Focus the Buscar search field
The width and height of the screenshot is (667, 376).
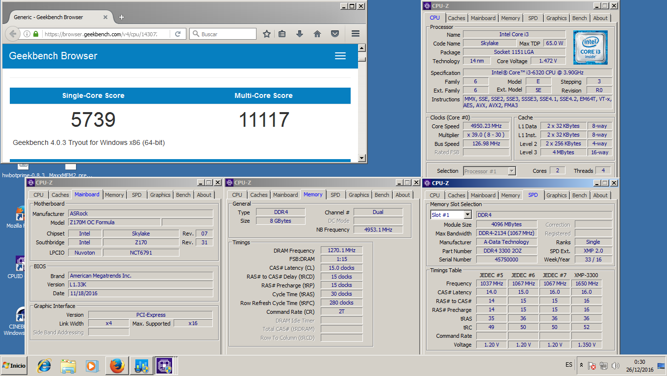223,34
